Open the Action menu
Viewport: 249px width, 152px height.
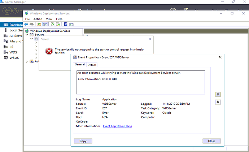38,19
